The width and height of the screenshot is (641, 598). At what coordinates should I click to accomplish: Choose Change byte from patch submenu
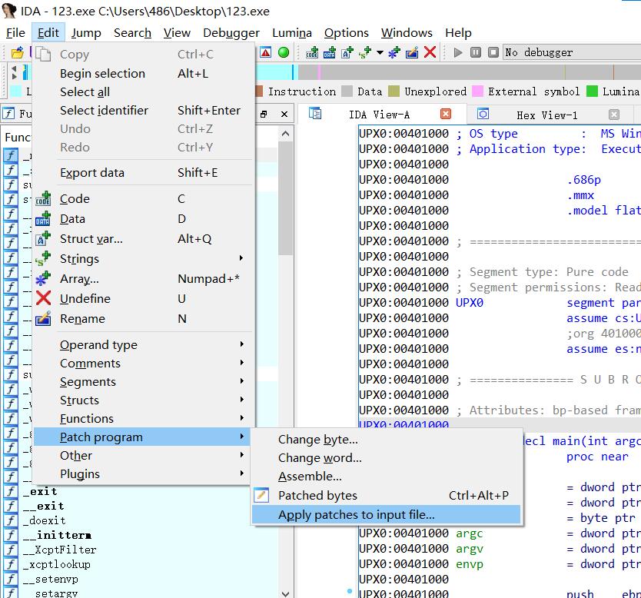317,439
